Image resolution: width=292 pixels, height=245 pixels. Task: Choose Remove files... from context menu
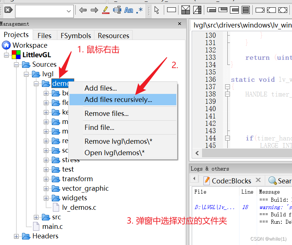[123, 113]
